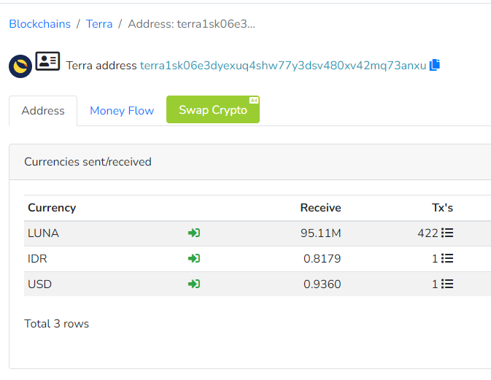The image size is (491, 380).
Task: Click the green receive arrow in LUNA row
Action: (x=194, y=233)
